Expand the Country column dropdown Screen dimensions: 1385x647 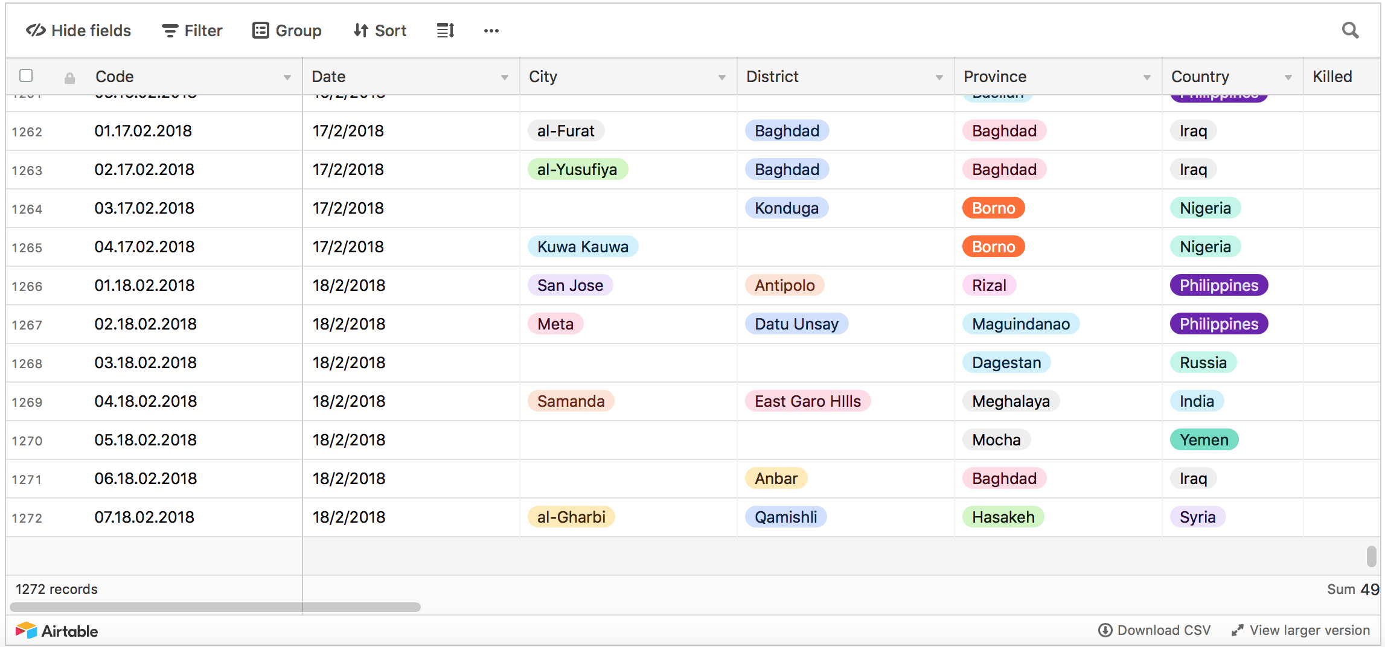1288,77
